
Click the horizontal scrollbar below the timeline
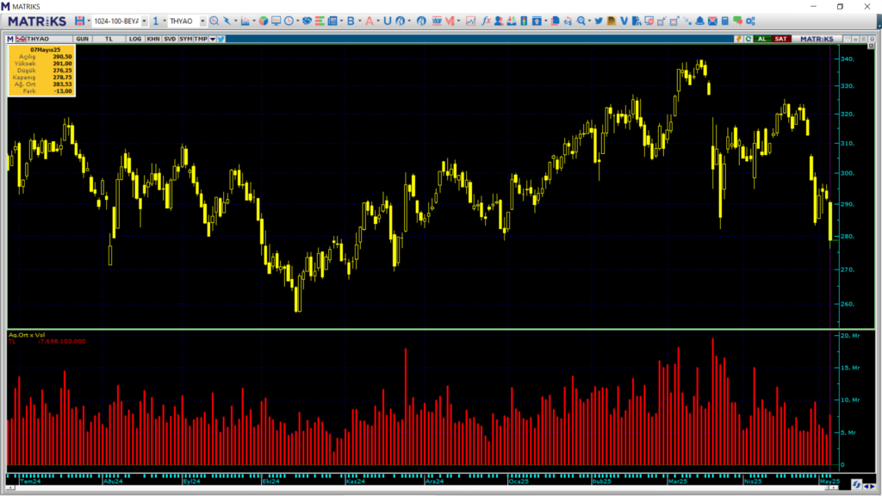422,488
